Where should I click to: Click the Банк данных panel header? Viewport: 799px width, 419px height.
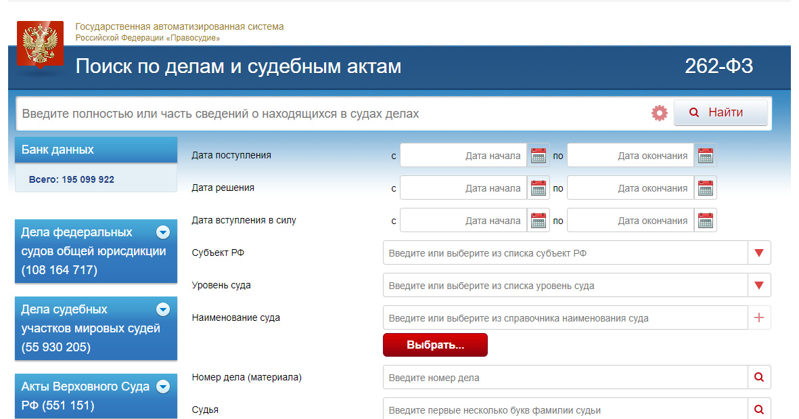pyautogui.click(x=96, y=150)
